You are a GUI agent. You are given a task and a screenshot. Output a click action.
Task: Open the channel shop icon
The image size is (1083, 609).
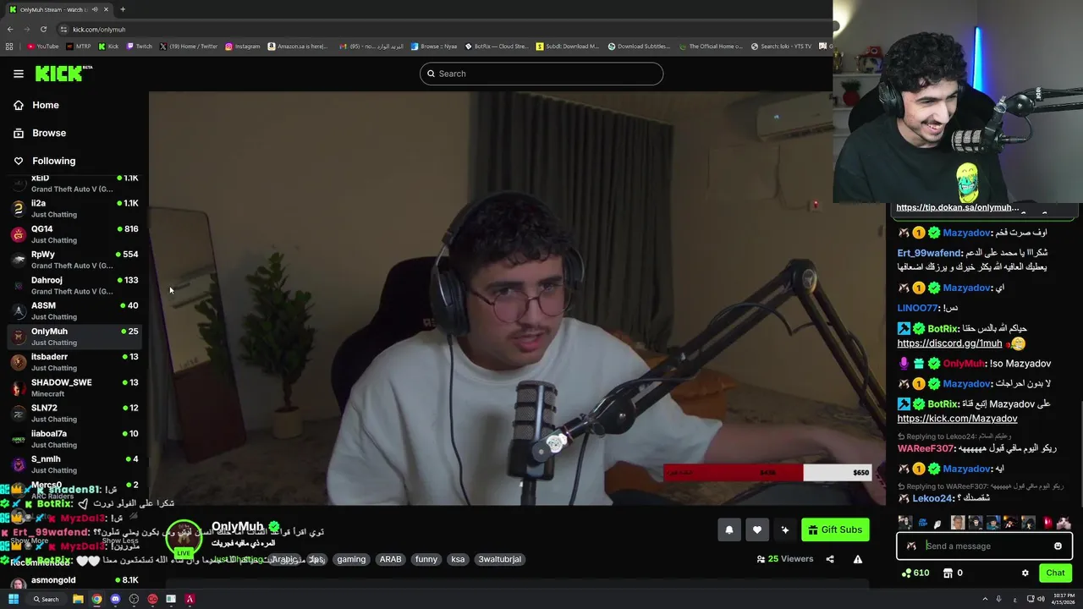coord(948,573)
